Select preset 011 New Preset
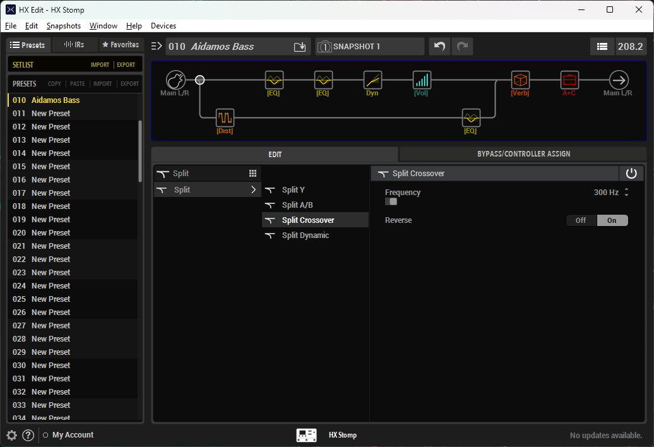Screen dimensions: 654x447 [73, 114]
